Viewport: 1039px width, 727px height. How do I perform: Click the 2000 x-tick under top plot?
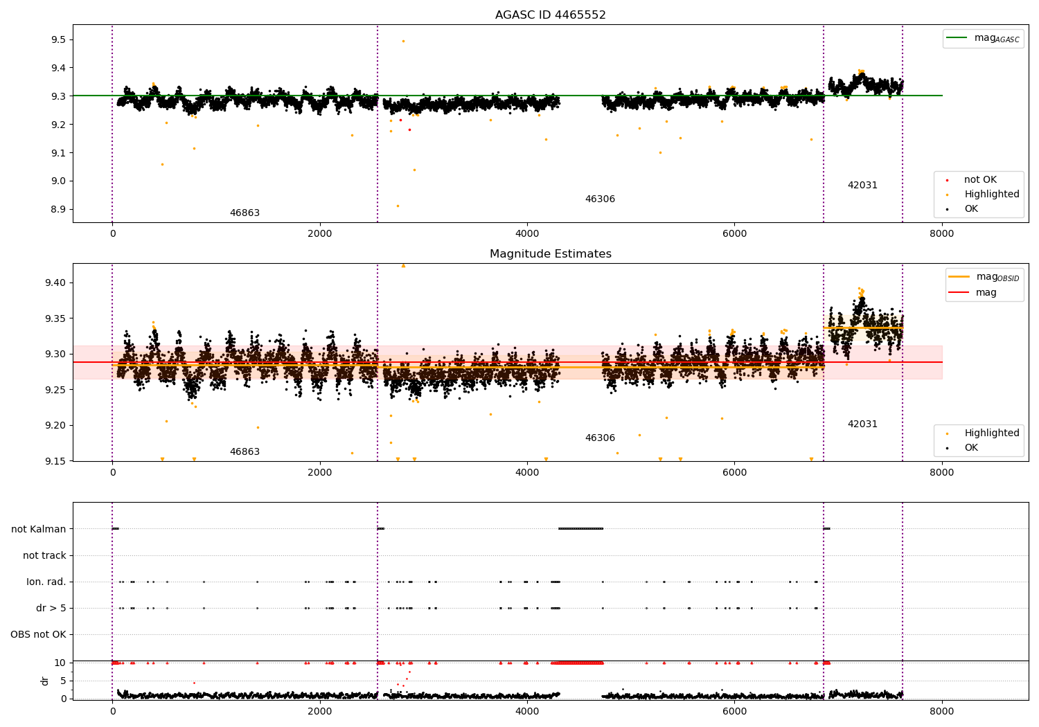pyautogui.click(x=319, y=234)
